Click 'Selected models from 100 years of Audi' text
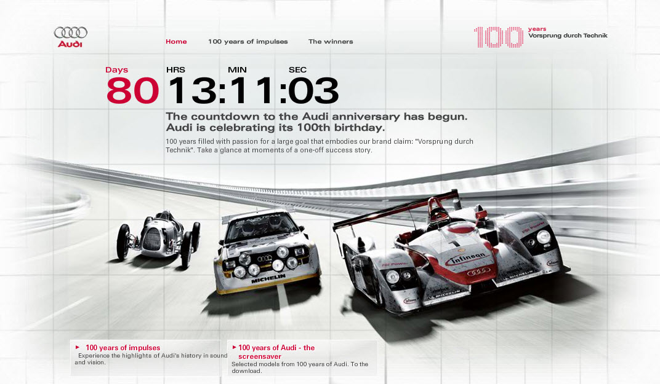This screenshot has width=660, height=384. point(300,367)
